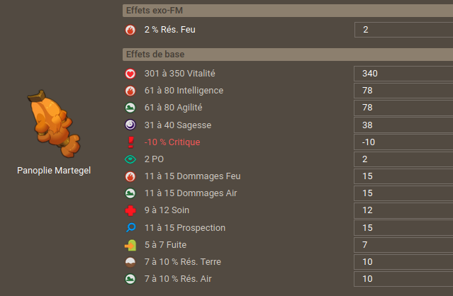Click the Rés. Feu flame icon
The height and width of the screenshot is (296, 453).
[x=130, y=30]
